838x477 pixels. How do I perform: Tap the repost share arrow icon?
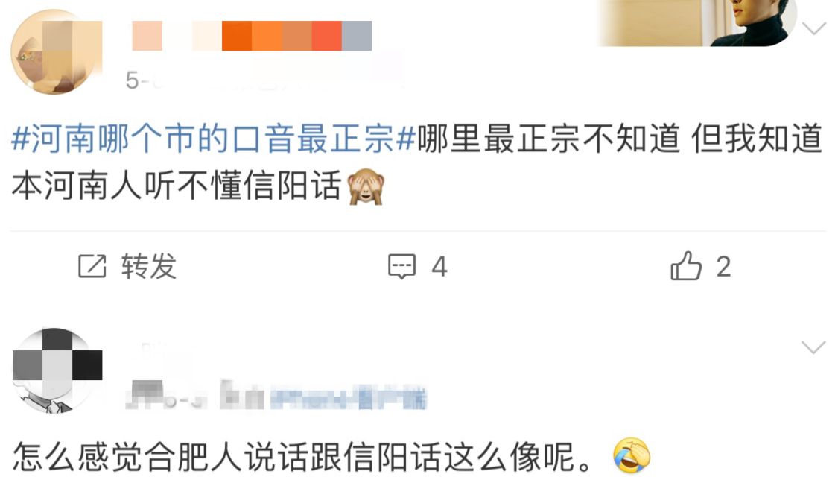click(x=92, y=266)
